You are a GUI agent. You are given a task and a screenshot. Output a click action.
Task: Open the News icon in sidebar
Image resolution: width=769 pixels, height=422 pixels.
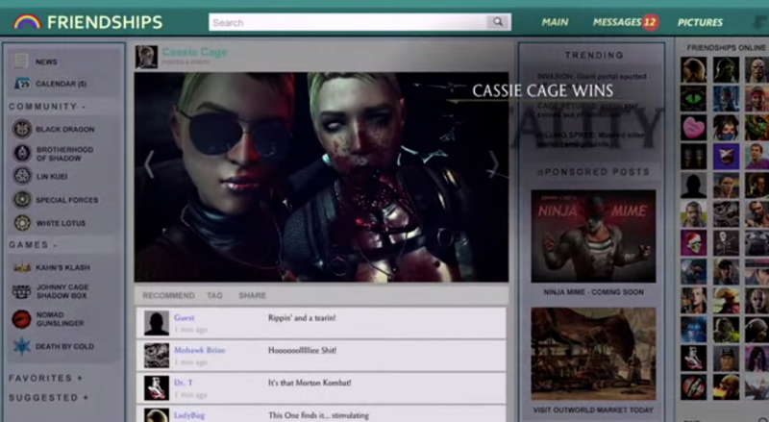click(x=21, y=62)
